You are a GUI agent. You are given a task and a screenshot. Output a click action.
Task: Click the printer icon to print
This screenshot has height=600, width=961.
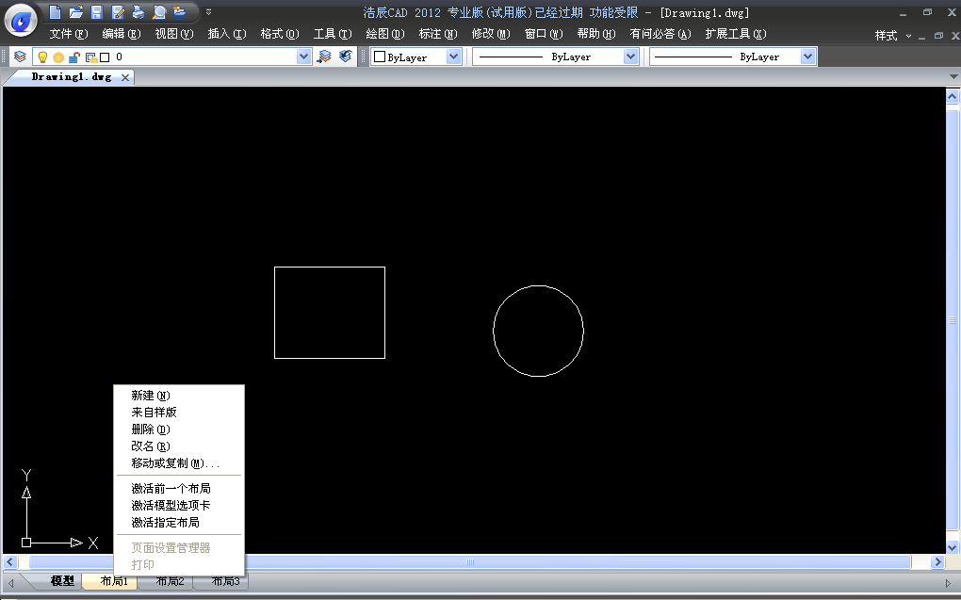138,12
